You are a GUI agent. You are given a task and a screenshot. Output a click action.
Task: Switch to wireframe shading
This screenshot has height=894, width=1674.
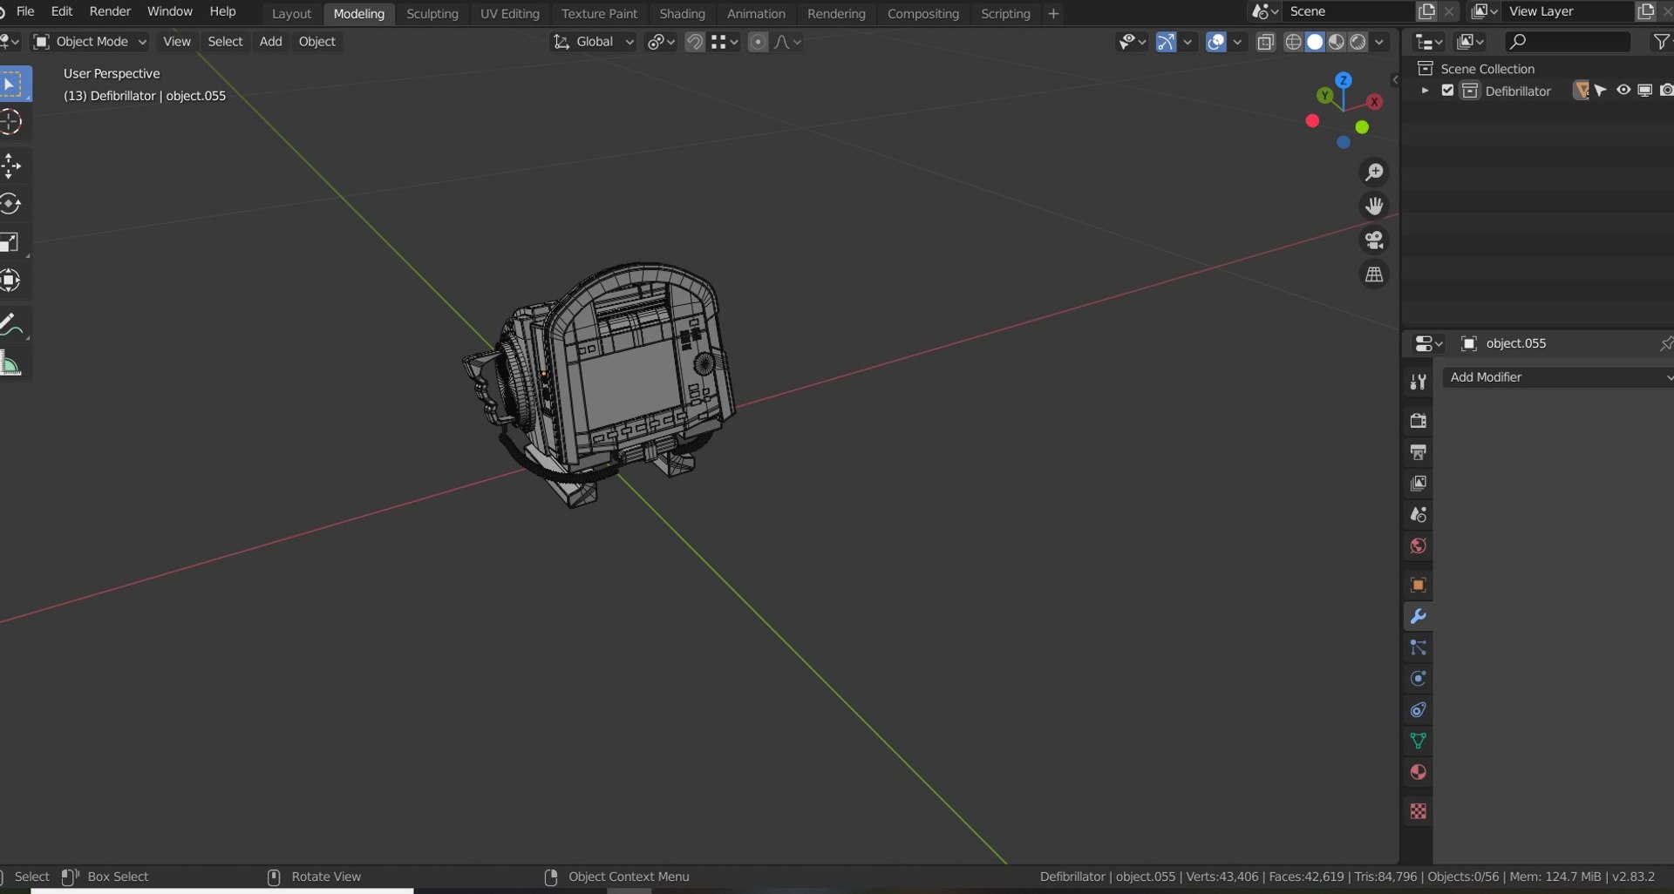click(x=1294, y=42)
